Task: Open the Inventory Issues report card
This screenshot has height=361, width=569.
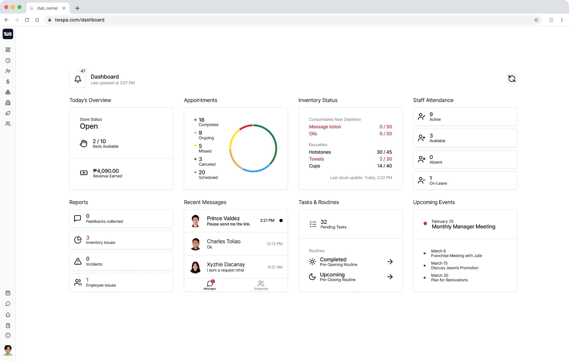Action: 121,240
